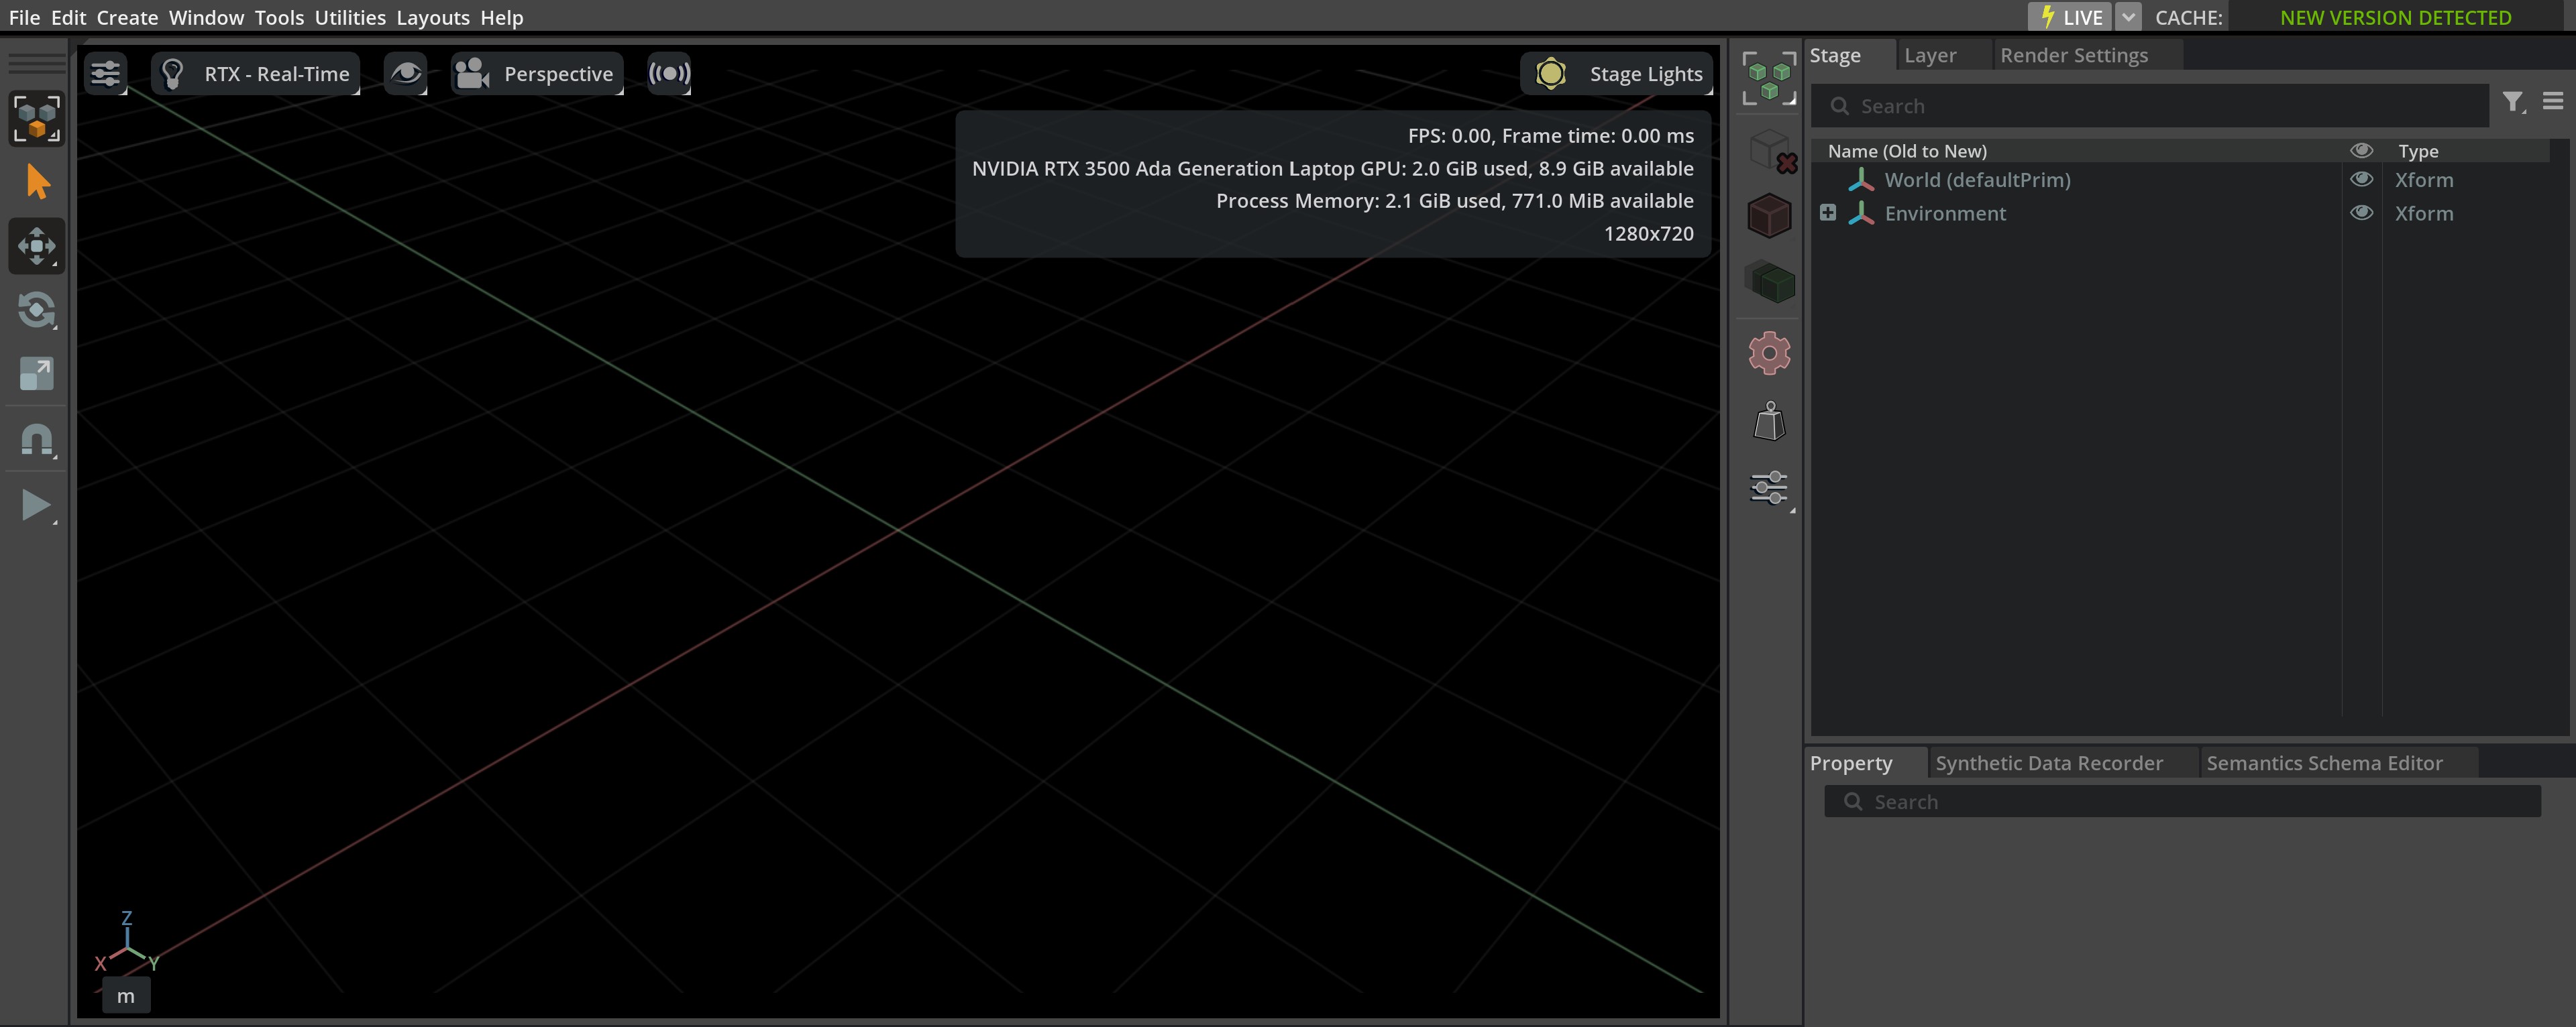Toggle visibility of World defaultPrim layer
This screenshot has width=2576, height=1027.
2361,179
